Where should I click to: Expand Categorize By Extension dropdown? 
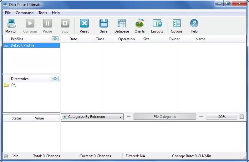point(92,117)
